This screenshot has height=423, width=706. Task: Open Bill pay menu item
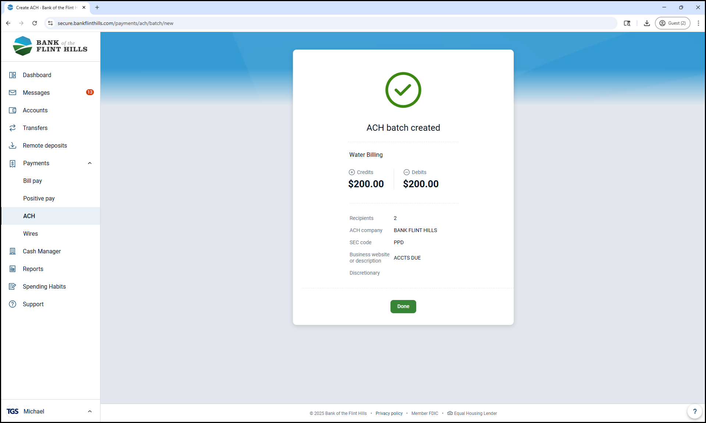tap(33, 181)
